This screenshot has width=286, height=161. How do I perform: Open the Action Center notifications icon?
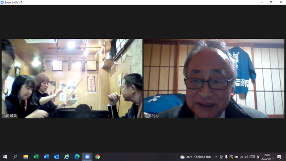pos(279,157)
